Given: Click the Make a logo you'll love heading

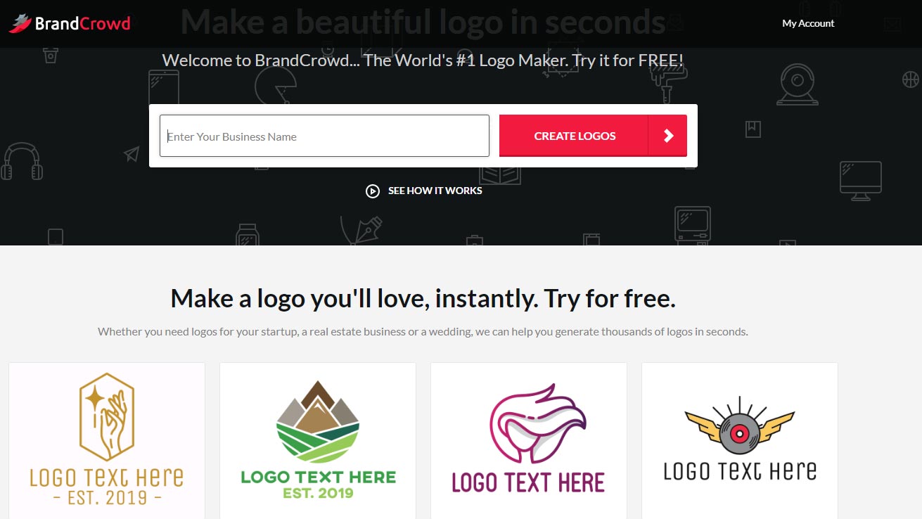Looking at the screenshot, I should 423,299.
